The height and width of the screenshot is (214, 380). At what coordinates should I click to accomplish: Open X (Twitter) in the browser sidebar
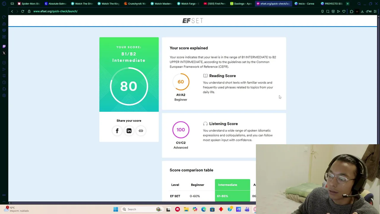(4, 53)
